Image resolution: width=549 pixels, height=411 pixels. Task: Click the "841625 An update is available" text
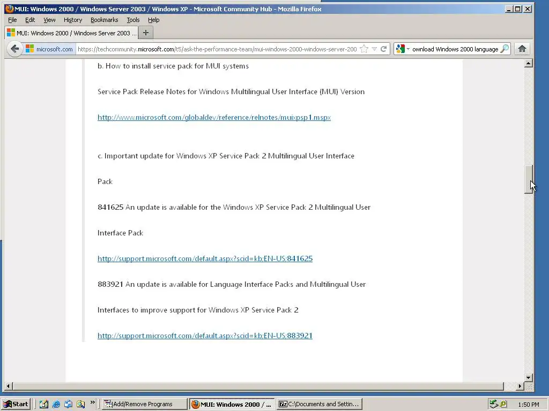pos(234,207)
